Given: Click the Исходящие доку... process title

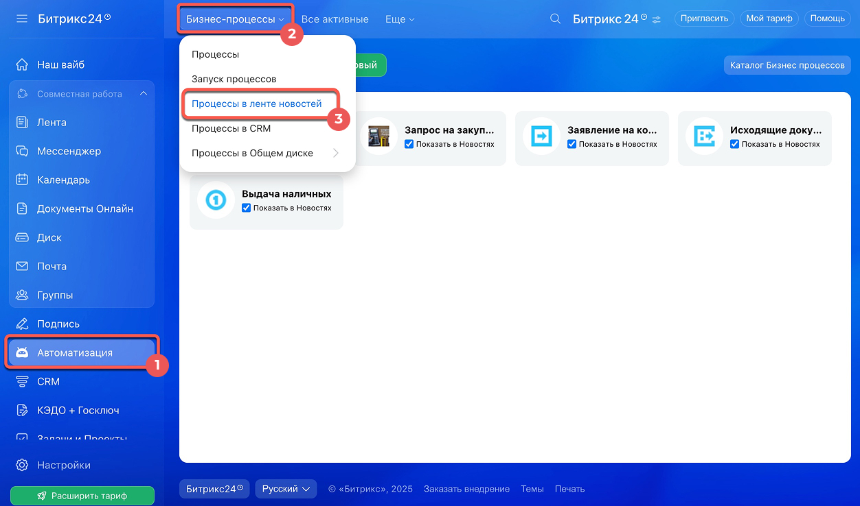Looking at the screenshot, I should pos(776,130).
